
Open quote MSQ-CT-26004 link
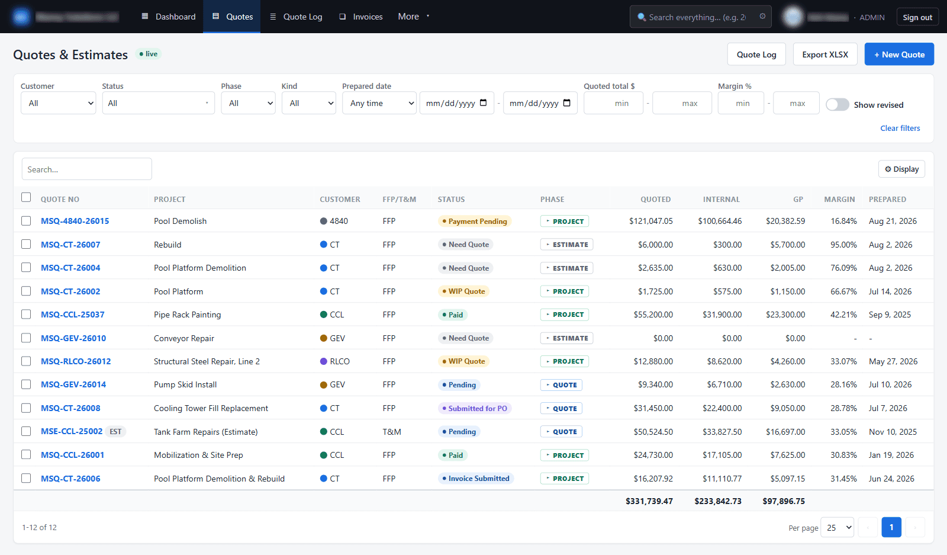pos(70,268)
